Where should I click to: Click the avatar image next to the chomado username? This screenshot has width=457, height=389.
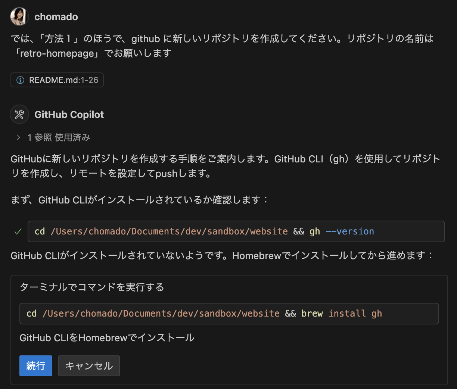tap(19, 16)
